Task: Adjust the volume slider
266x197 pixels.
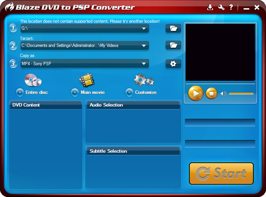Action: tap(241, 93)
